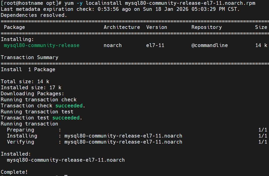Click the green mysql80-community-release package name
269x176 pixels.
(x=42, y=46)
